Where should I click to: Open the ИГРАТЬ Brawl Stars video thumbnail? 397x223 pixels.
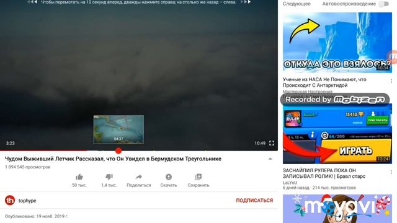(x=337, y=134)
